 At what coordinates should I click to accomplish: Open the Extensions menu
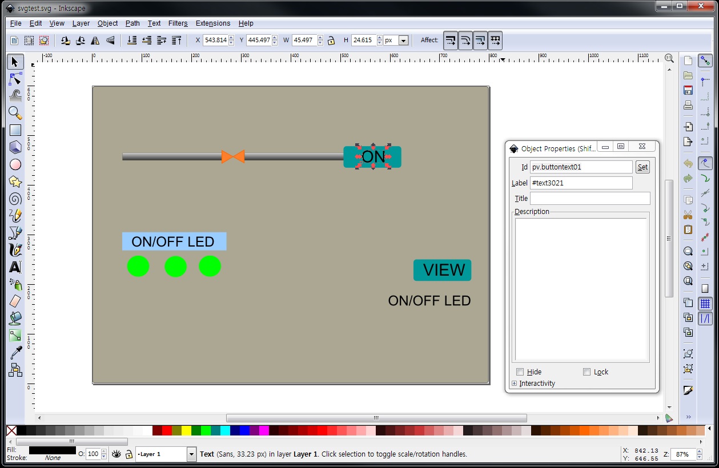212,23
